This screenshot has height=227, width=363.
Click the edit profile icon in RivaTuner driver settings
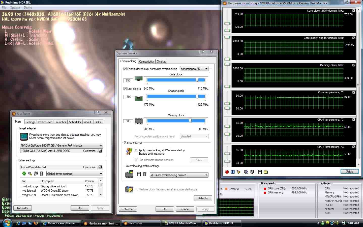[36, 174]
